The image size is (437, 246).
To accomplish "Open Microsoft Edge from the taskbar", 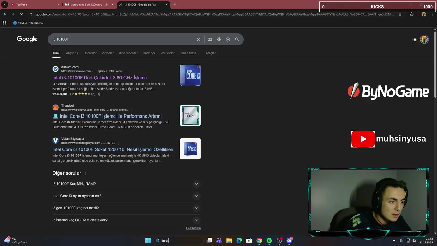I will 239,241.
